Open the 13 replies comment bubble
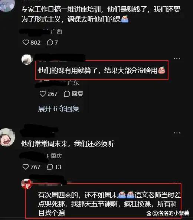The height and width of the screenshot is (220, 193). coord(50,167)
